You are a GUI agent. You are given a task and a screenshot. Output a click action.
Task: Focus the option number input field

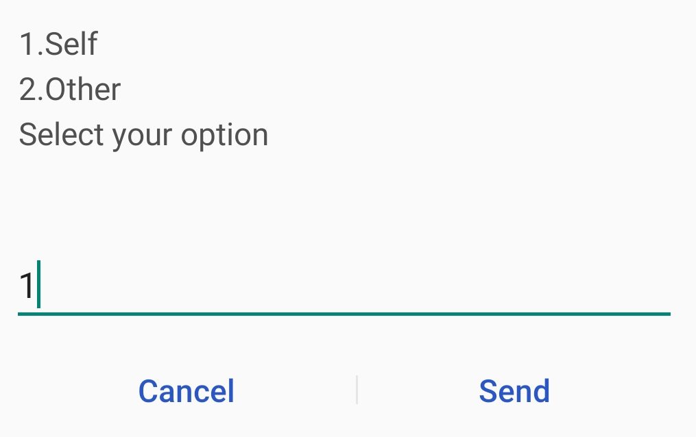(x=343, y=286)
